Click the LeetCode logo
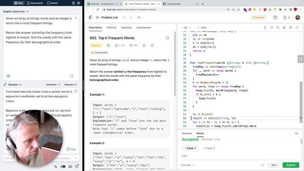The image size is (304, 171). tap(91, 18)
